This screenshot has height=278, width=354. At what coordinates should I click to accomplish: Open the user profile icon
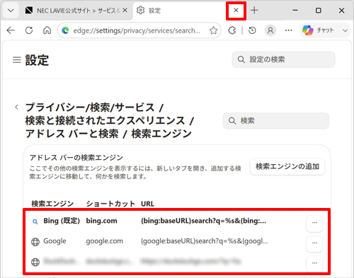coord(270,30)
